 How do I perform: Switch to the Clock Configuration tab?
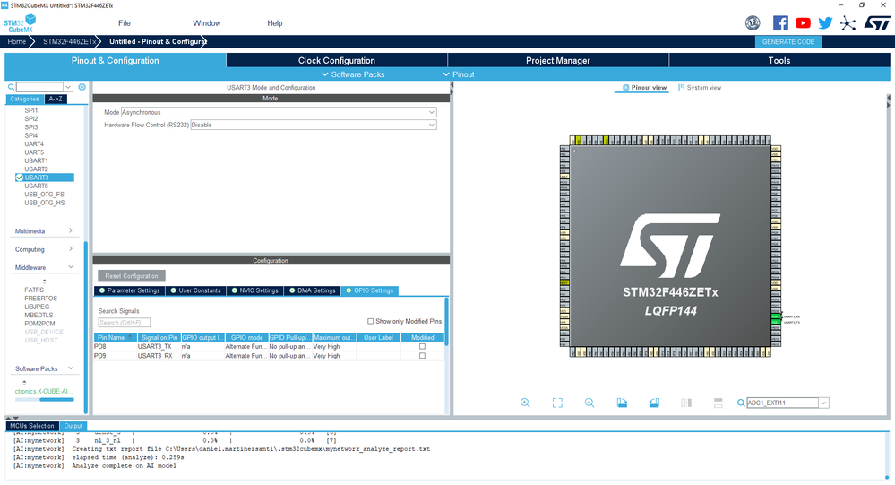coord(337,61)
